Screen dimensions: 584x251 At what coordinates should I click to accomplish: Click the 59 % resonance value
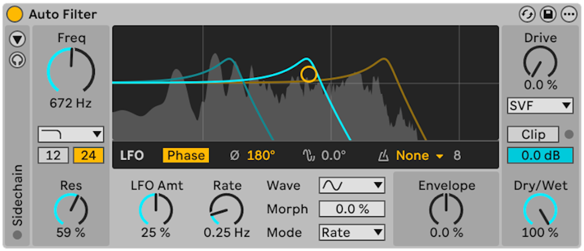pos(71,233)
